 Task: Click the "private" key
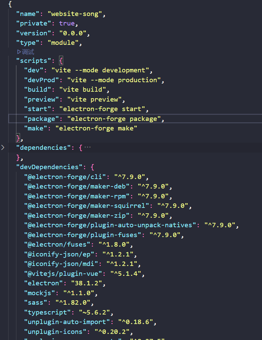[34, 23]
